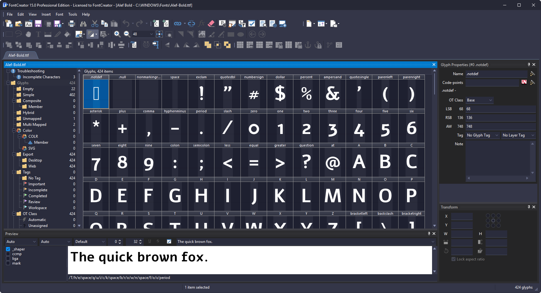The width and height of the screenshot is (541, 293).
Task: Click the glyph Name input field
Action: (496, 74)
